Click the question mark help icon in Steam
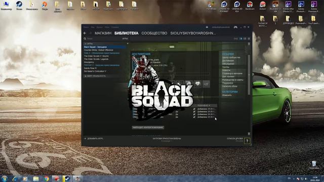This screenshot has width=324, height=182. click(x=247, y=141)
